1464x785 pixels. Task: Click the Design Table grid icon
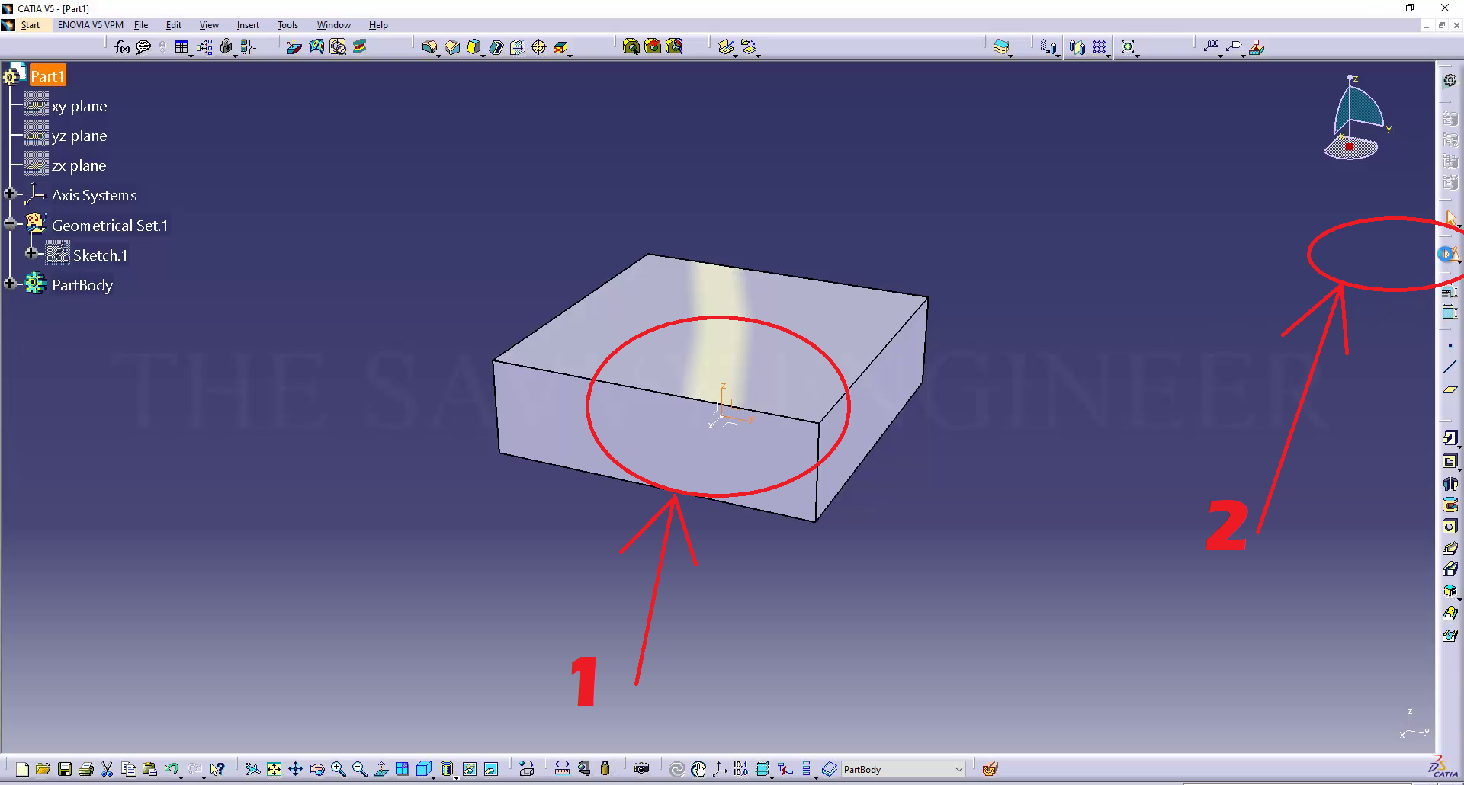pos(181,47)
